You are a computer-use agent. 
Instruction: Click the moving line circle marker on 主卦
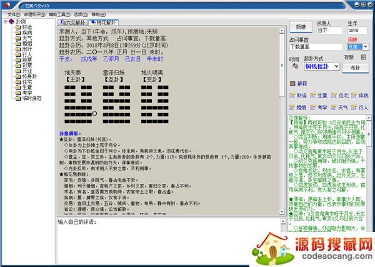(x=94, y=114)
